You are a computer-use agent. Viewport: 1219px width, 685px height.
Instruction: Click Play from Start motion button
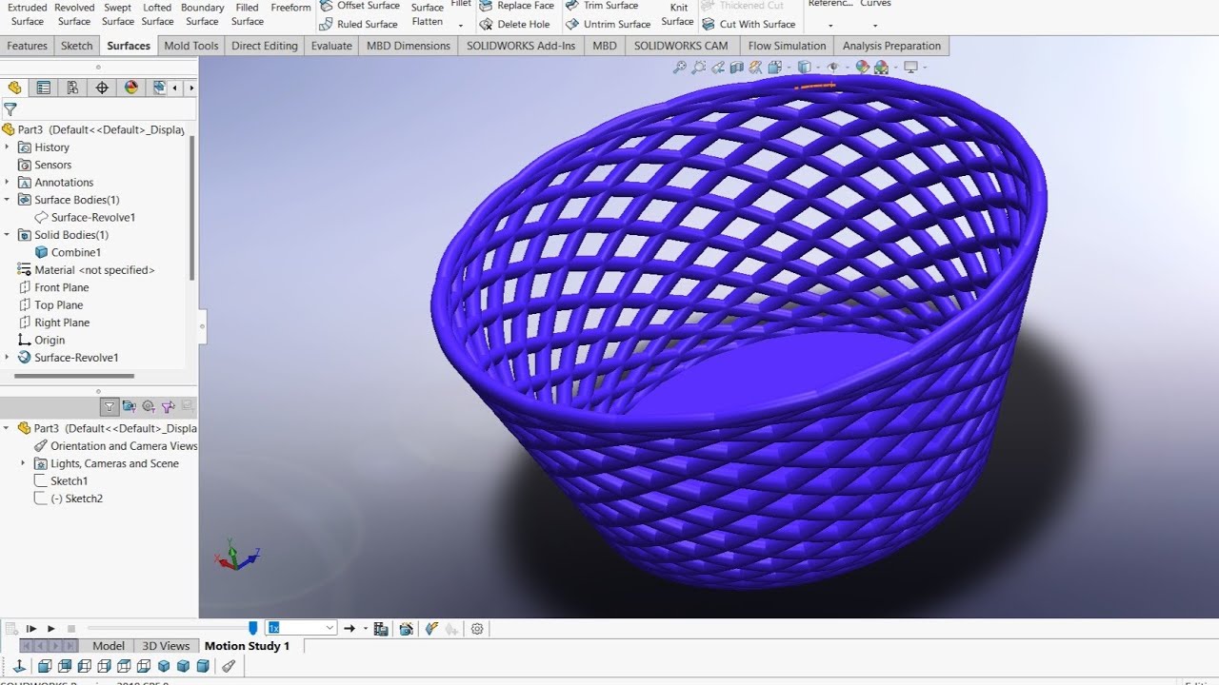(31, 629)
